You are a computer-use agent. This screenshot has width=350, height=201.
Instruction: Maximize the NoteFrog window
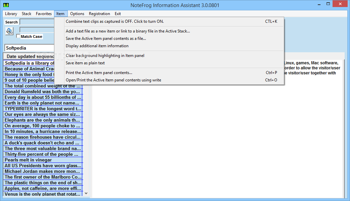click(x=328, y=4)
